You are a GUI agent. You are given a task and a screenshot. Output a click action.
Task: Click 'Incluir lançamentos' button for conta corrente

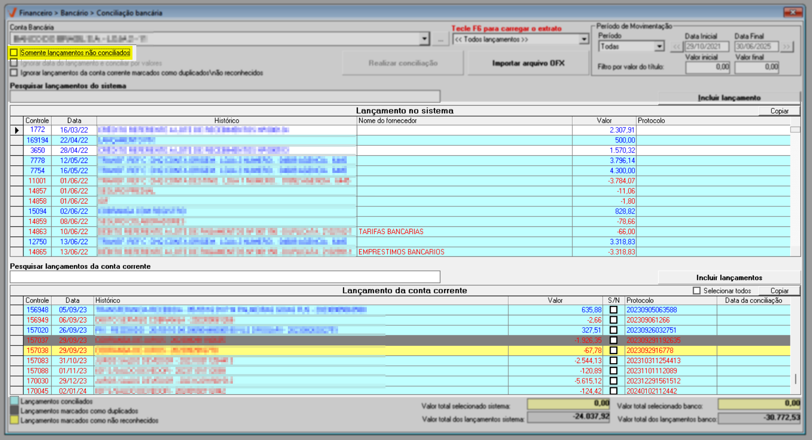[729, 278]
